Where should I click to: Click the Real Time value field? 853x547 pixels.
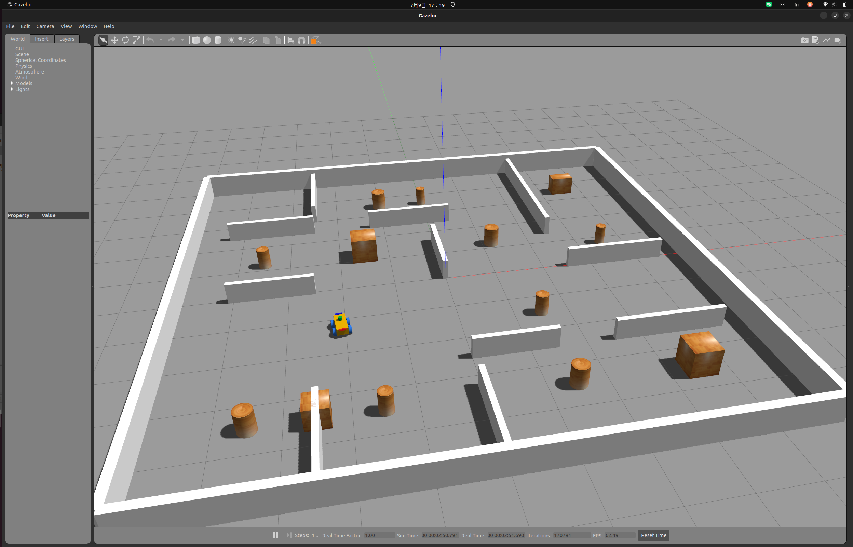(x=505, y=535)
